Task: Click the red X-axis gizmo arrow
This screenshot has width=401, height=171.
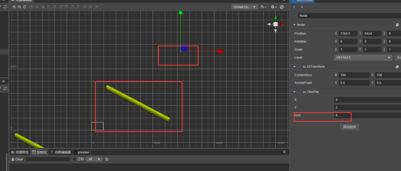Action: point(221,51)
